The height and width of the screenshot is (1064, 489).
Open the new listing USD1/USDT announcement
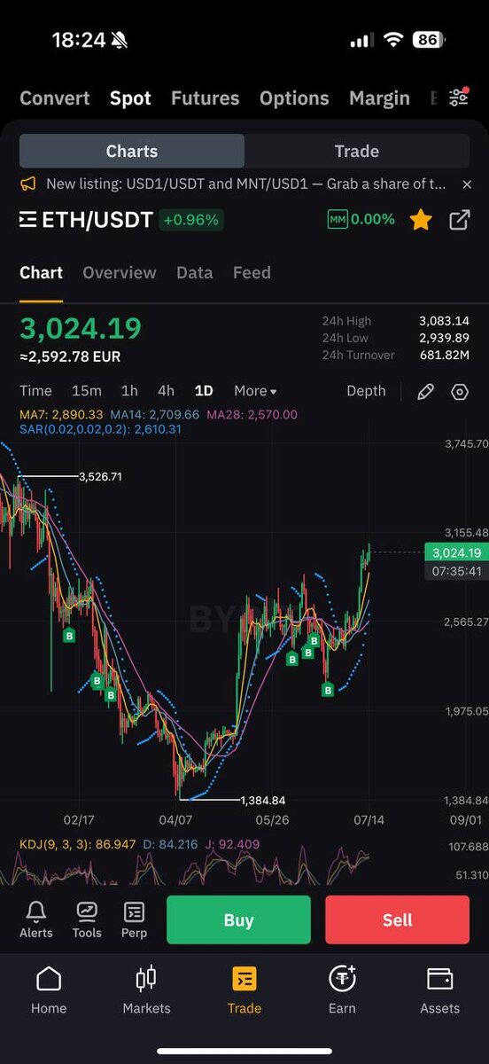pos(246,184)
